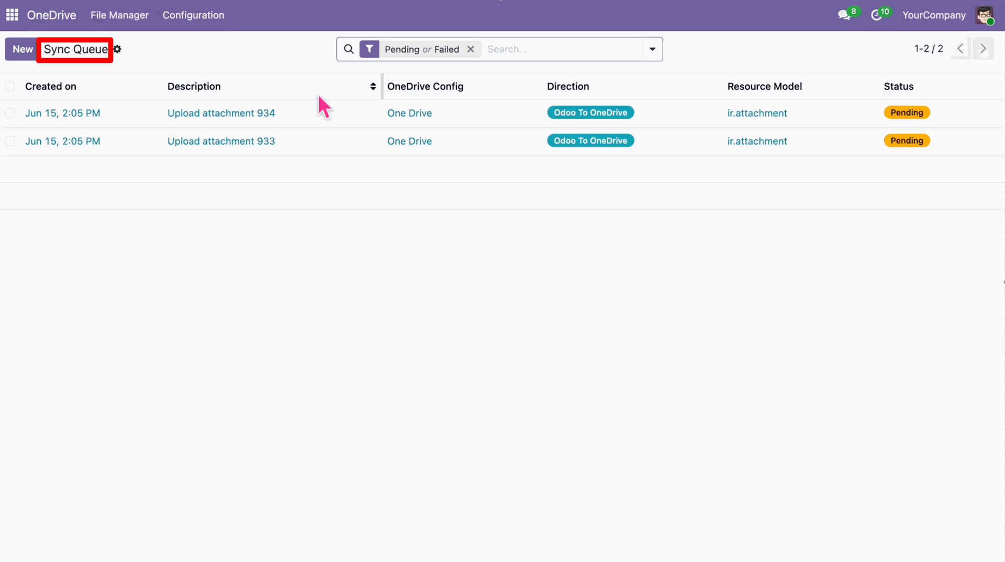Go to the previous page of records

pyautogui.click(x=961, y=49)
